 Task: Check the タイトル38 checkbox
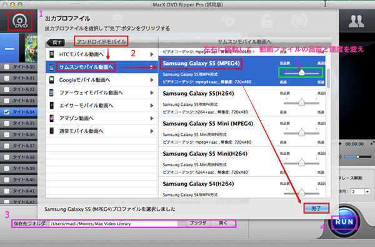(x=7, y=157)
